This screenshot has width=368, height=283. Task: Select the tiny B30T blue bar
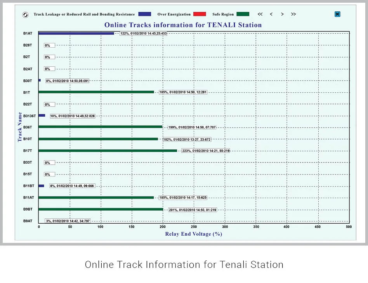[40, 80]
